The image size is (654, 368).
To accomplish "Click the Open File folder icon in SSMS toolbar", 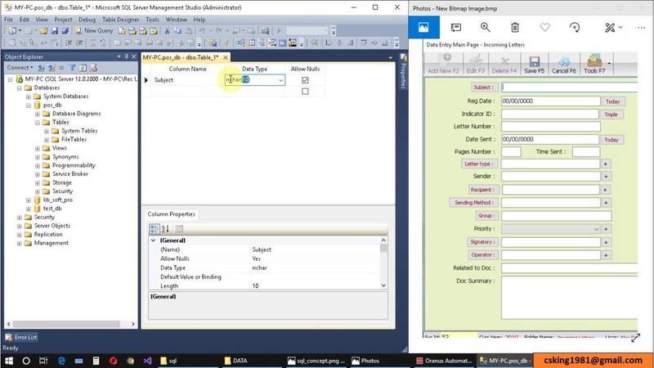I will 44,31.
